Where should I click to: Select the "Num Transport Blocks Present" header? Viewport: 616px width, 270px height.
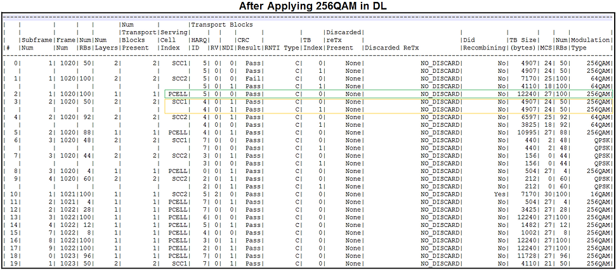[x=138, y=36]
